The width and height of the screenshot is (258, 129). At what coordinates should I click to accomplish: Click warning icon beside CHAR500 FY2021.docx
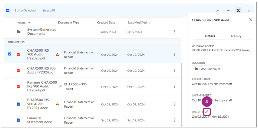(x=57, y=104)
